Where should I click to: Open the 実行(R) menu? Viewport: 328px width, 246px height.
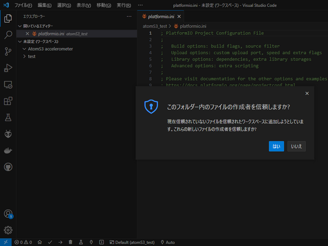pos(124,5)
